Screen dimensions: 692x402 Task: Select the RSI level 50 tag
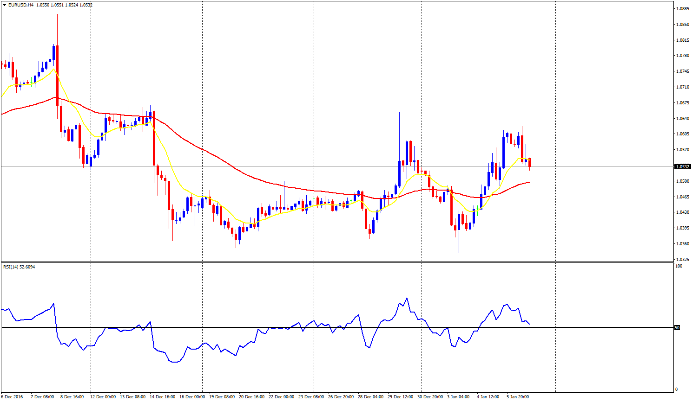[x=677, y=328]
